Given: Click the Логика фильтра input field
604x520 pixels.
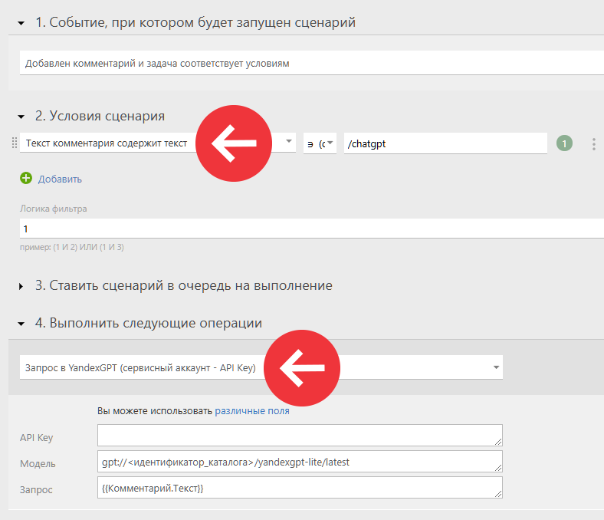Looking at the screenshot, I should pyautogui.click(x=312, y=229).
